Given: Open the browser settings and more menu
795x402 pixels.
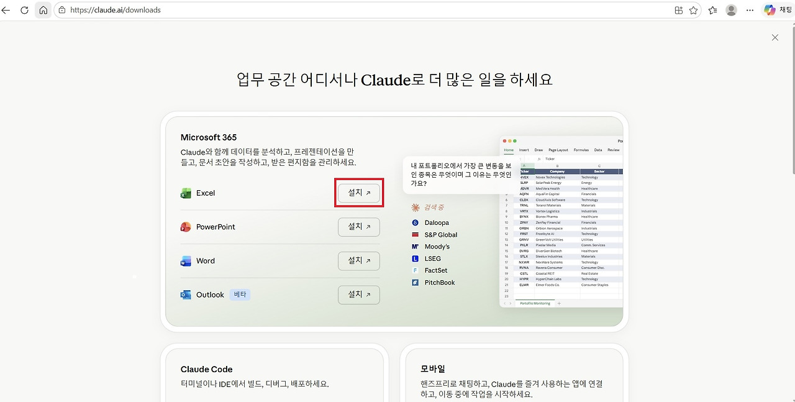Looking at the screenshot, I should (750, 11).
